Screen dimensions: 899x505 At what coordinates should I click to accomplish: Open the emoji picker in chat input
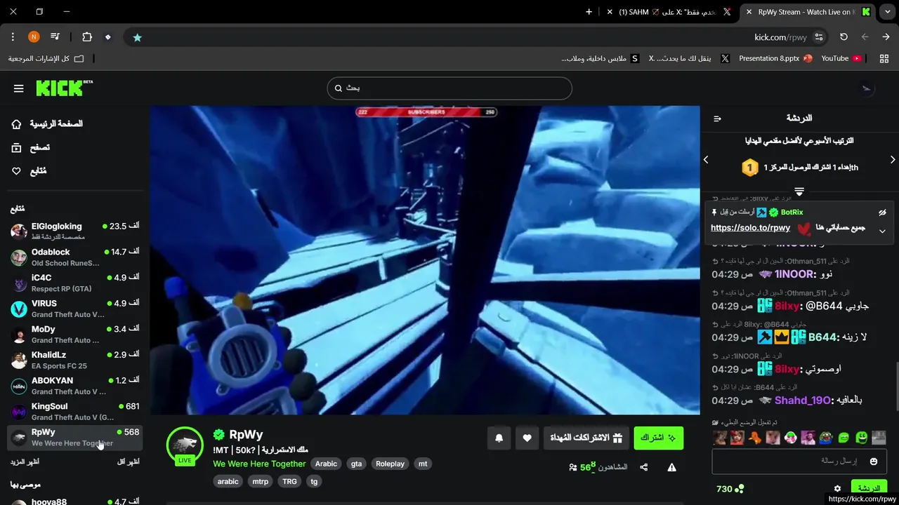tap(874, 461)
